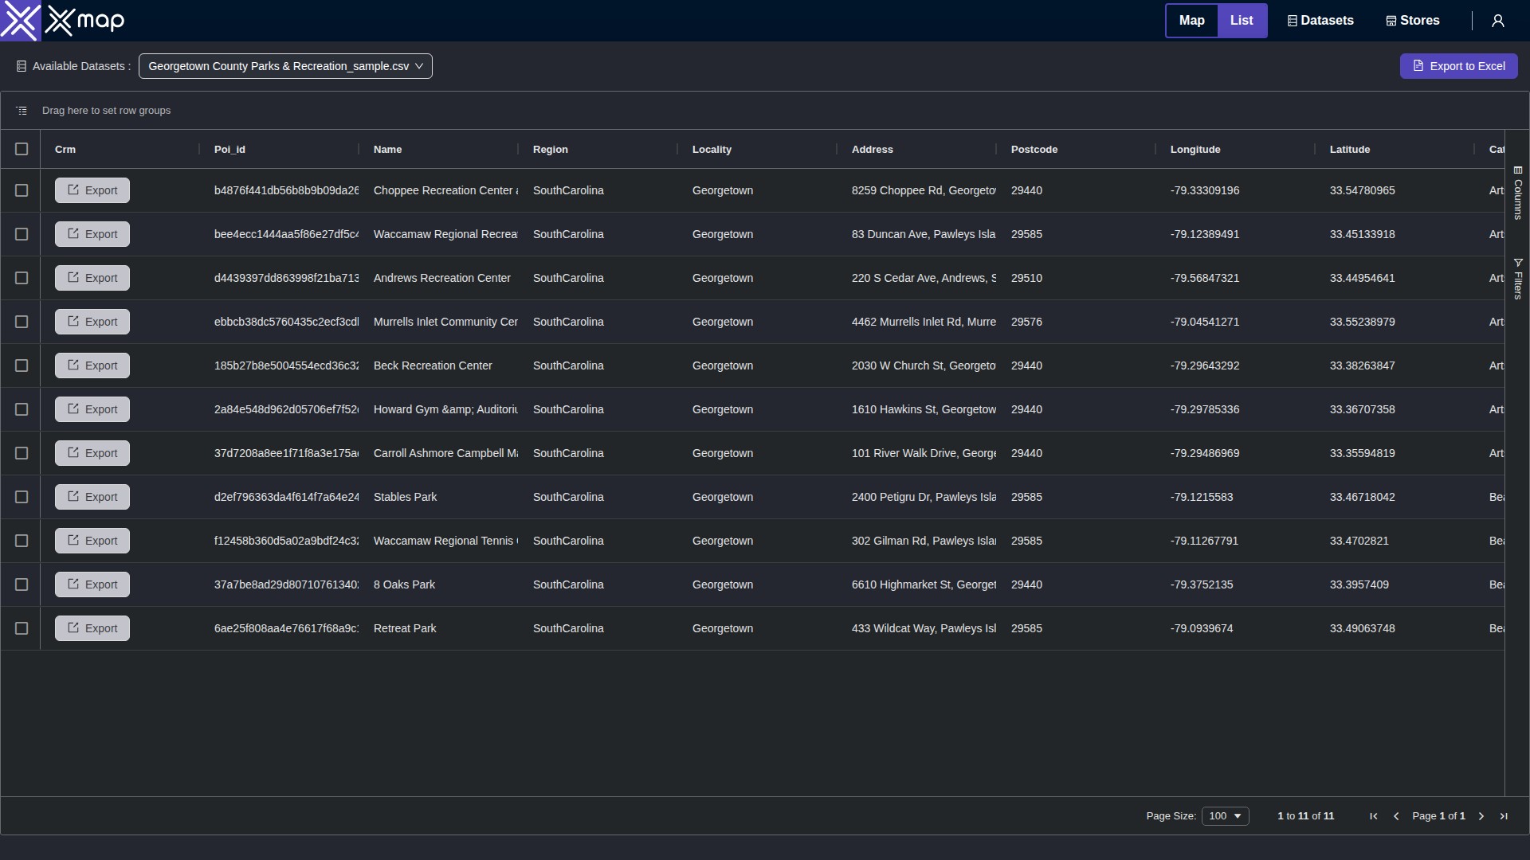Open the Filters side panel
Screen dimensions: 1530x860
tap(1518, 279)
